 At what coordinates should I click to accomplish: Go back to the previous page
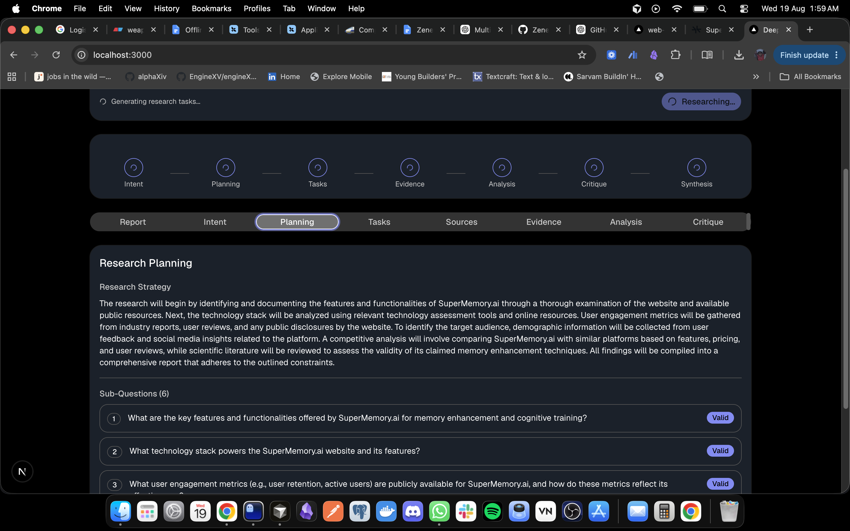pos(14,55)
